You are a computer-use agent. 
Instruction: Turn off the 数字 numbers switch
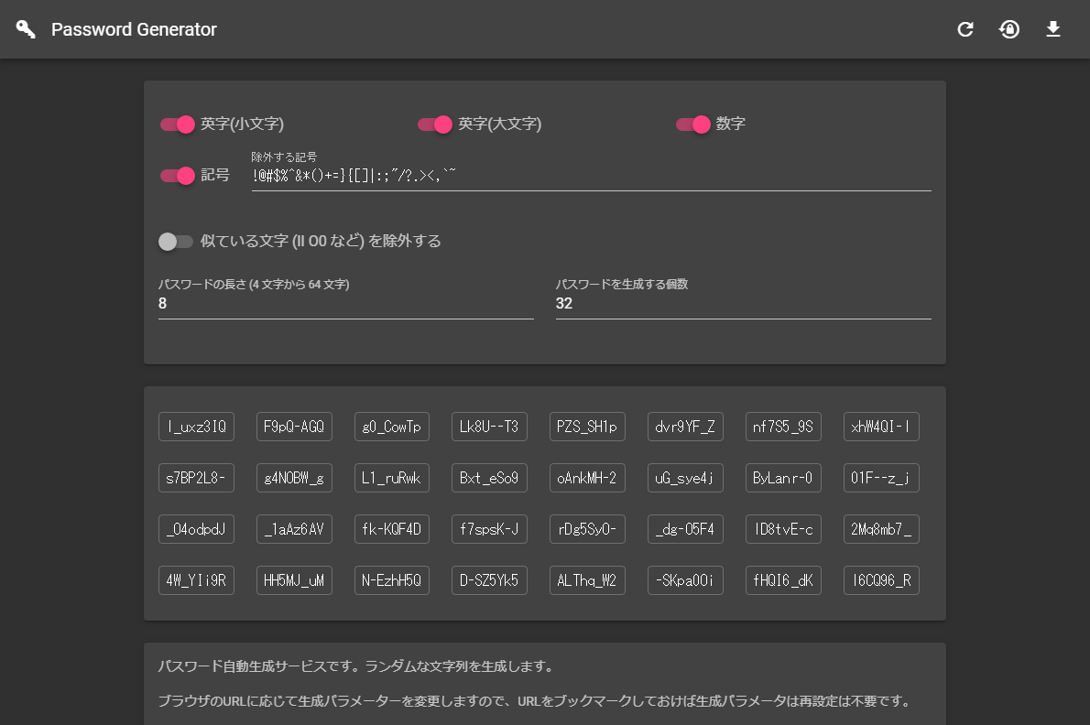click(x=693, y=124)
